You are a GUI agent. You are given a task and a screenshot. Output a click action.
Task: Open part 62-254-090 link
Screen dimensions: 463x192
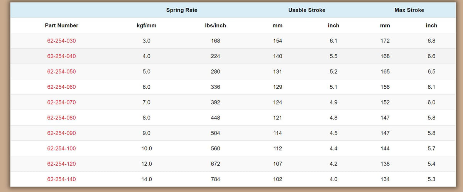point(61,133)
